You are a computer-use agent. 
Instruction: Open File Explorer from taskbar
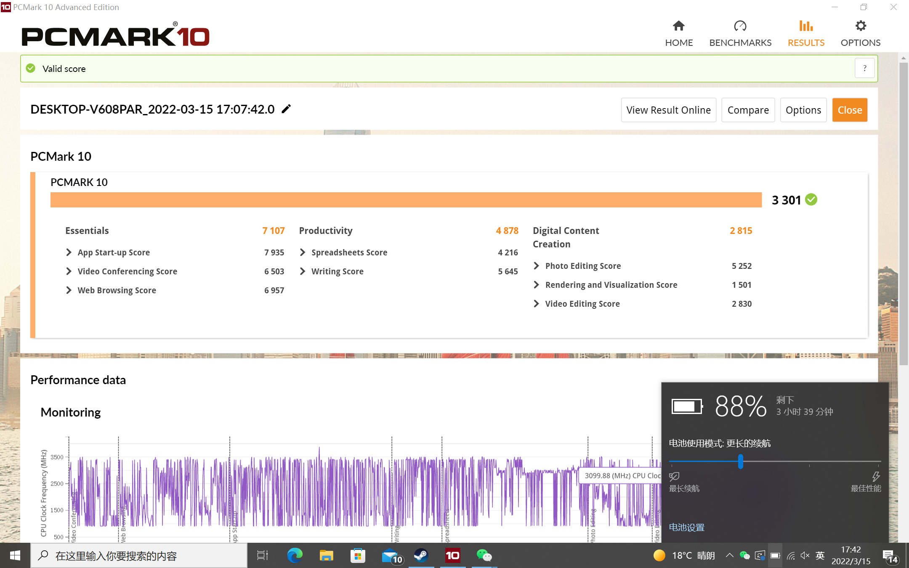326,555
